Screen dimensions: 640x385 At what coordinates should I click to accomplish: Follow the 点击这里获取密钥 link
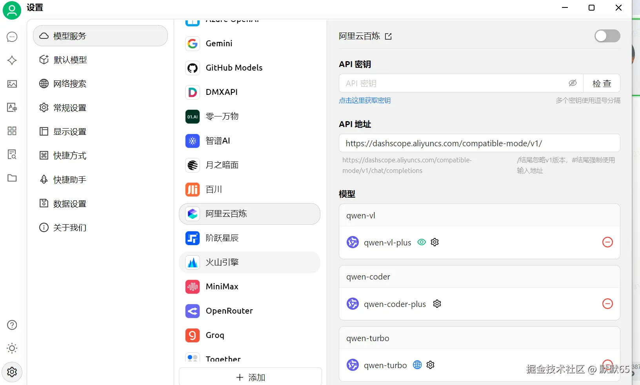click(x=365, y=100)
